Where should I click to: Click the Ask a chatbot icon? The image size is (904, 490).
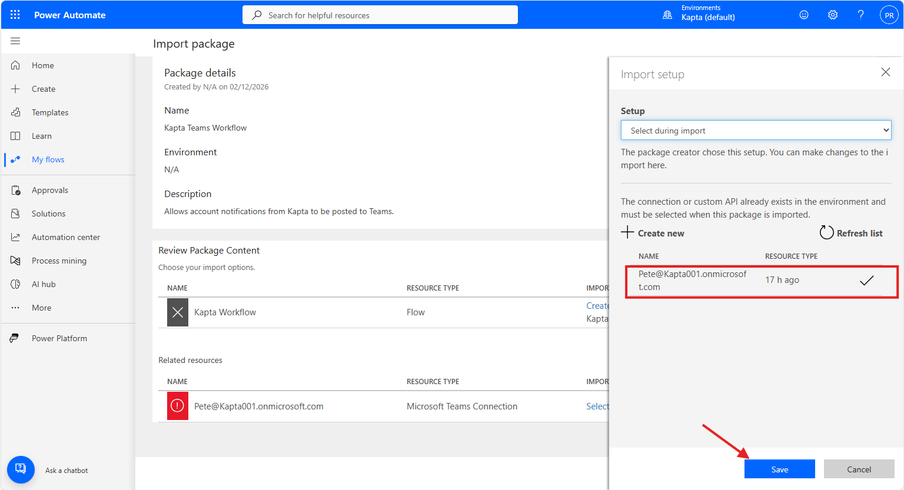(21, 469)
